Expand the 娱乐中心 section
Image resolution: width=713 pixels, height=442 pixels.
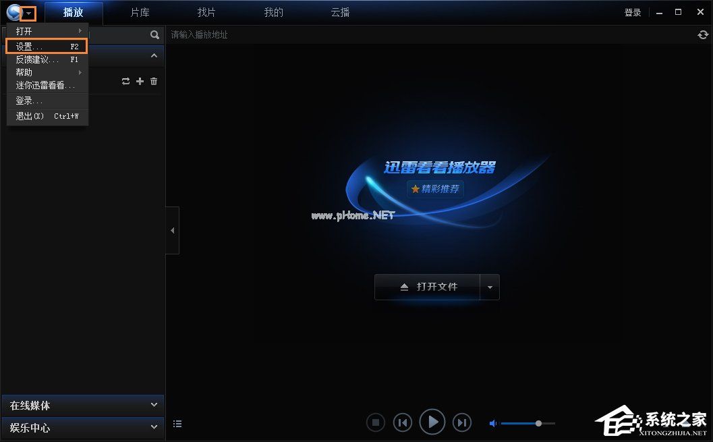(82, 427)
